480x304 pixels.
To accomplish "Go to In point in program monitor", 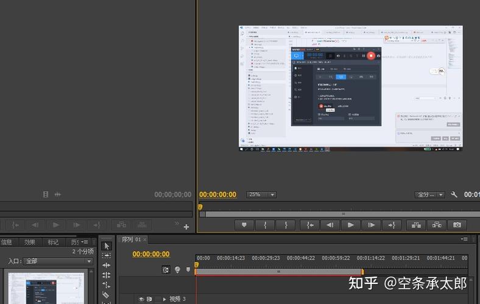I will pos(310,225).
